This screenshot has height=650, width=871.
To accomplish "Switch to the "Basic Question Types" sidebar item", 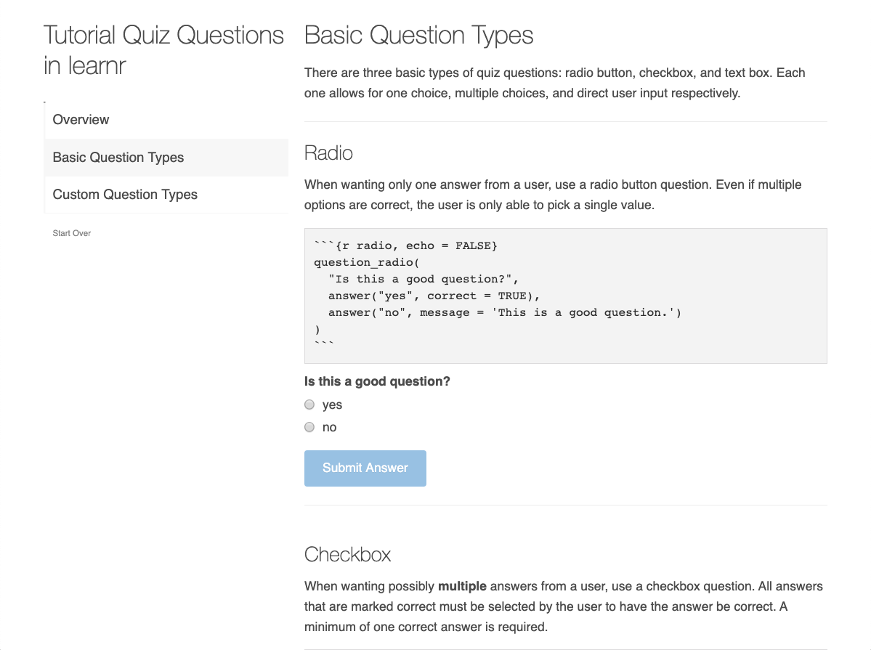I will click(118, 157).
